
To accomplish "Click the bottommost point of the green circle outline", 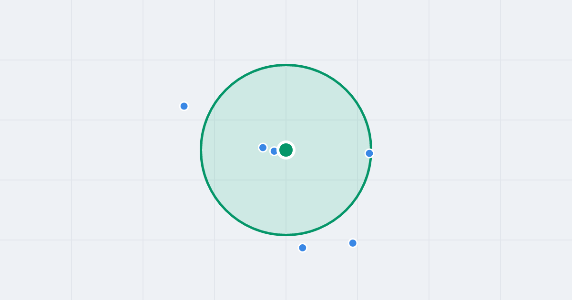I will (286, 235).
